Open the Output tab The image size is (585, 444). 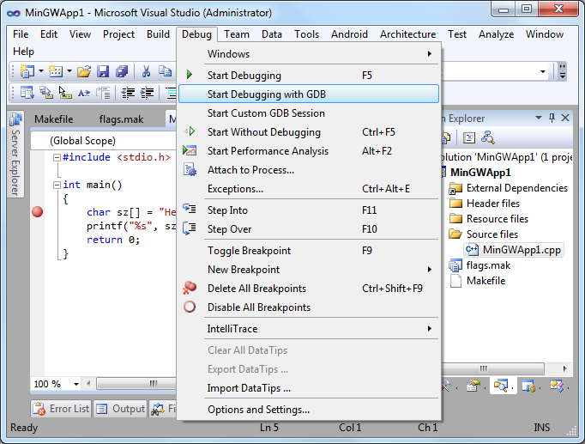click(x=121, y=409)
